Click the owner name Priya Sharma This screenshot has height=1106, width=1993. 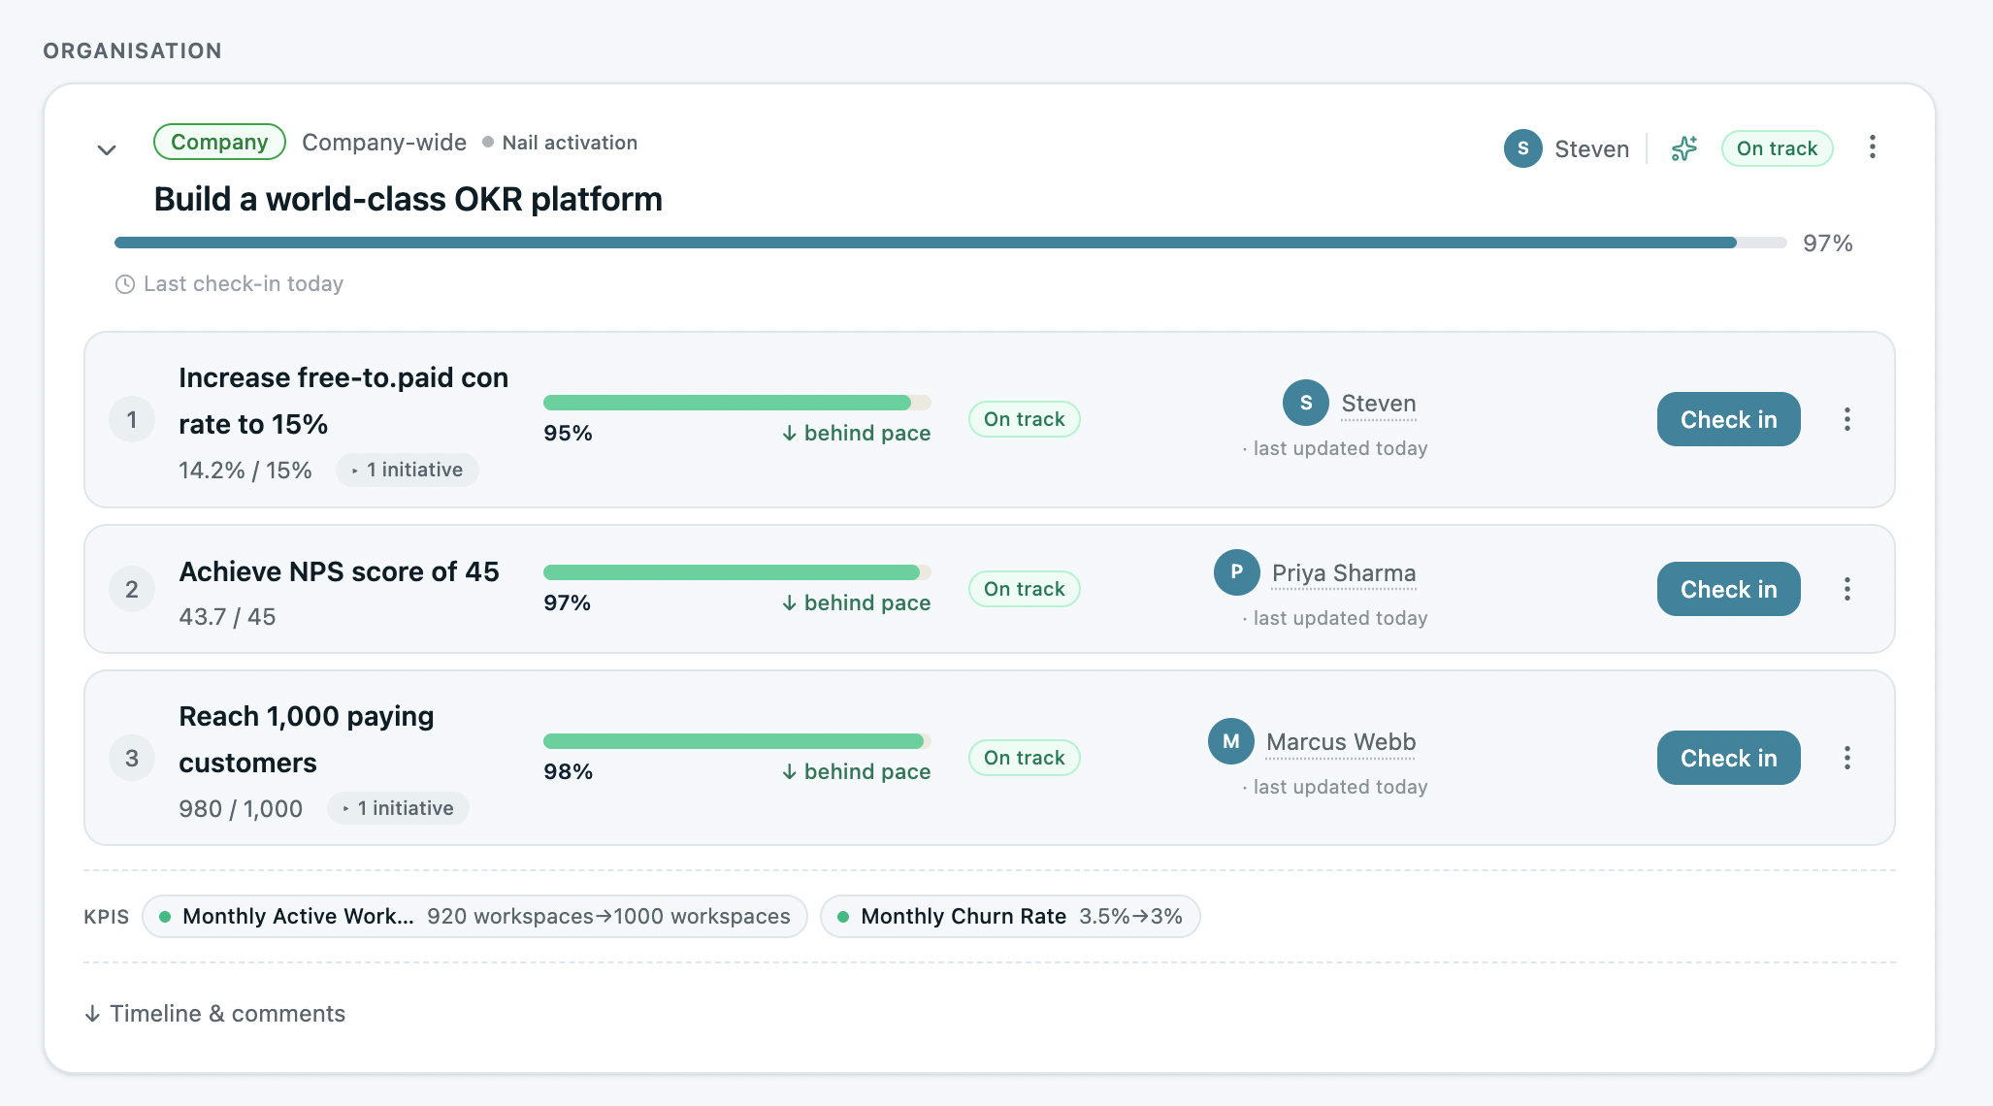tap(1344, 573)
